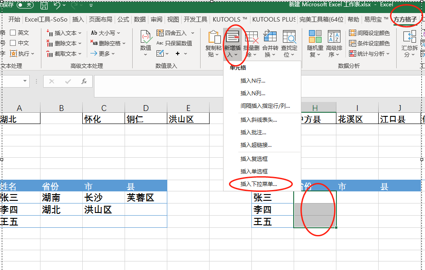Open the Name Box dropdown arrow

pos(25,81)
